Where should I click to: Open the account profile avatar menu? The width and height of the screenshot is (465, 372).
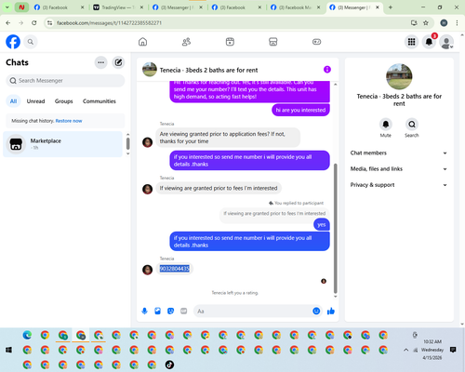[x=446, y=42]
